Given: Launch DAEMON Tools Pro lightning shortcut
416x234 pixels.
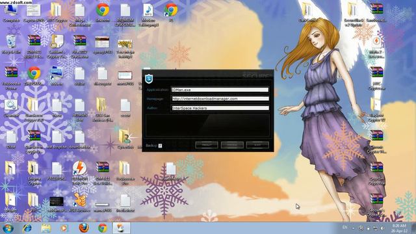Looking at the screenshot, I should 79,168.
